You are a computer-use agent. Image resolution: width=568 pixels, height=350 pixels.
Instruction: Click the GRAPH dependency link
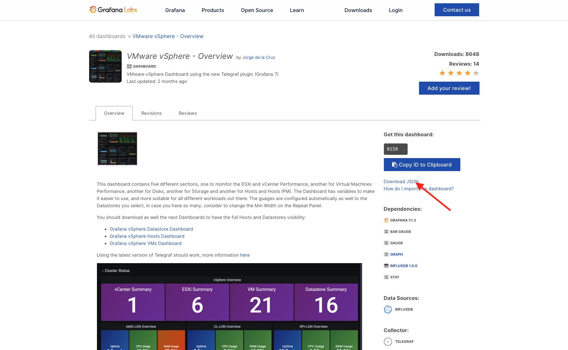tap(397, 254)
